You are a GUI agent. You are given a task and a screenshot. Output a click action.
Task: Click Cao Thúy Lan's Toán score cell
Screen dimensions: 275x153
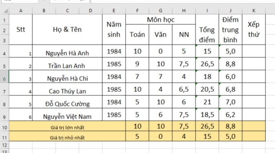coord(137,89)
